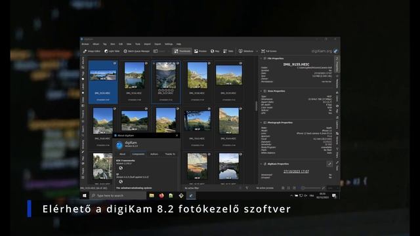Switch to Table view mode

(228, 51)
